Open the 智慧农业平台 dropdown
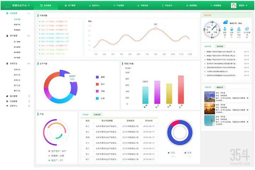This screenshot has height=170, width=255. click(x=21, y=6)
